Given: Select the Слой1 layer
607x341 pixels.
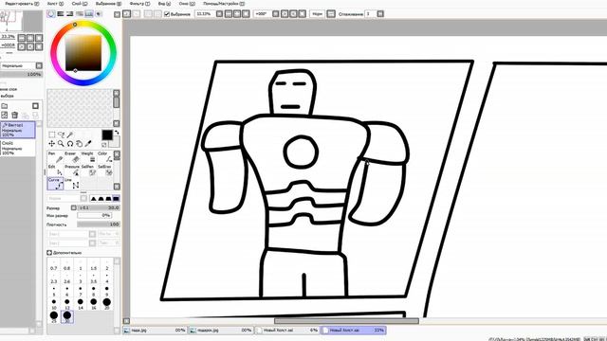Looking at the screenshot, I should [x=18, y=148].
